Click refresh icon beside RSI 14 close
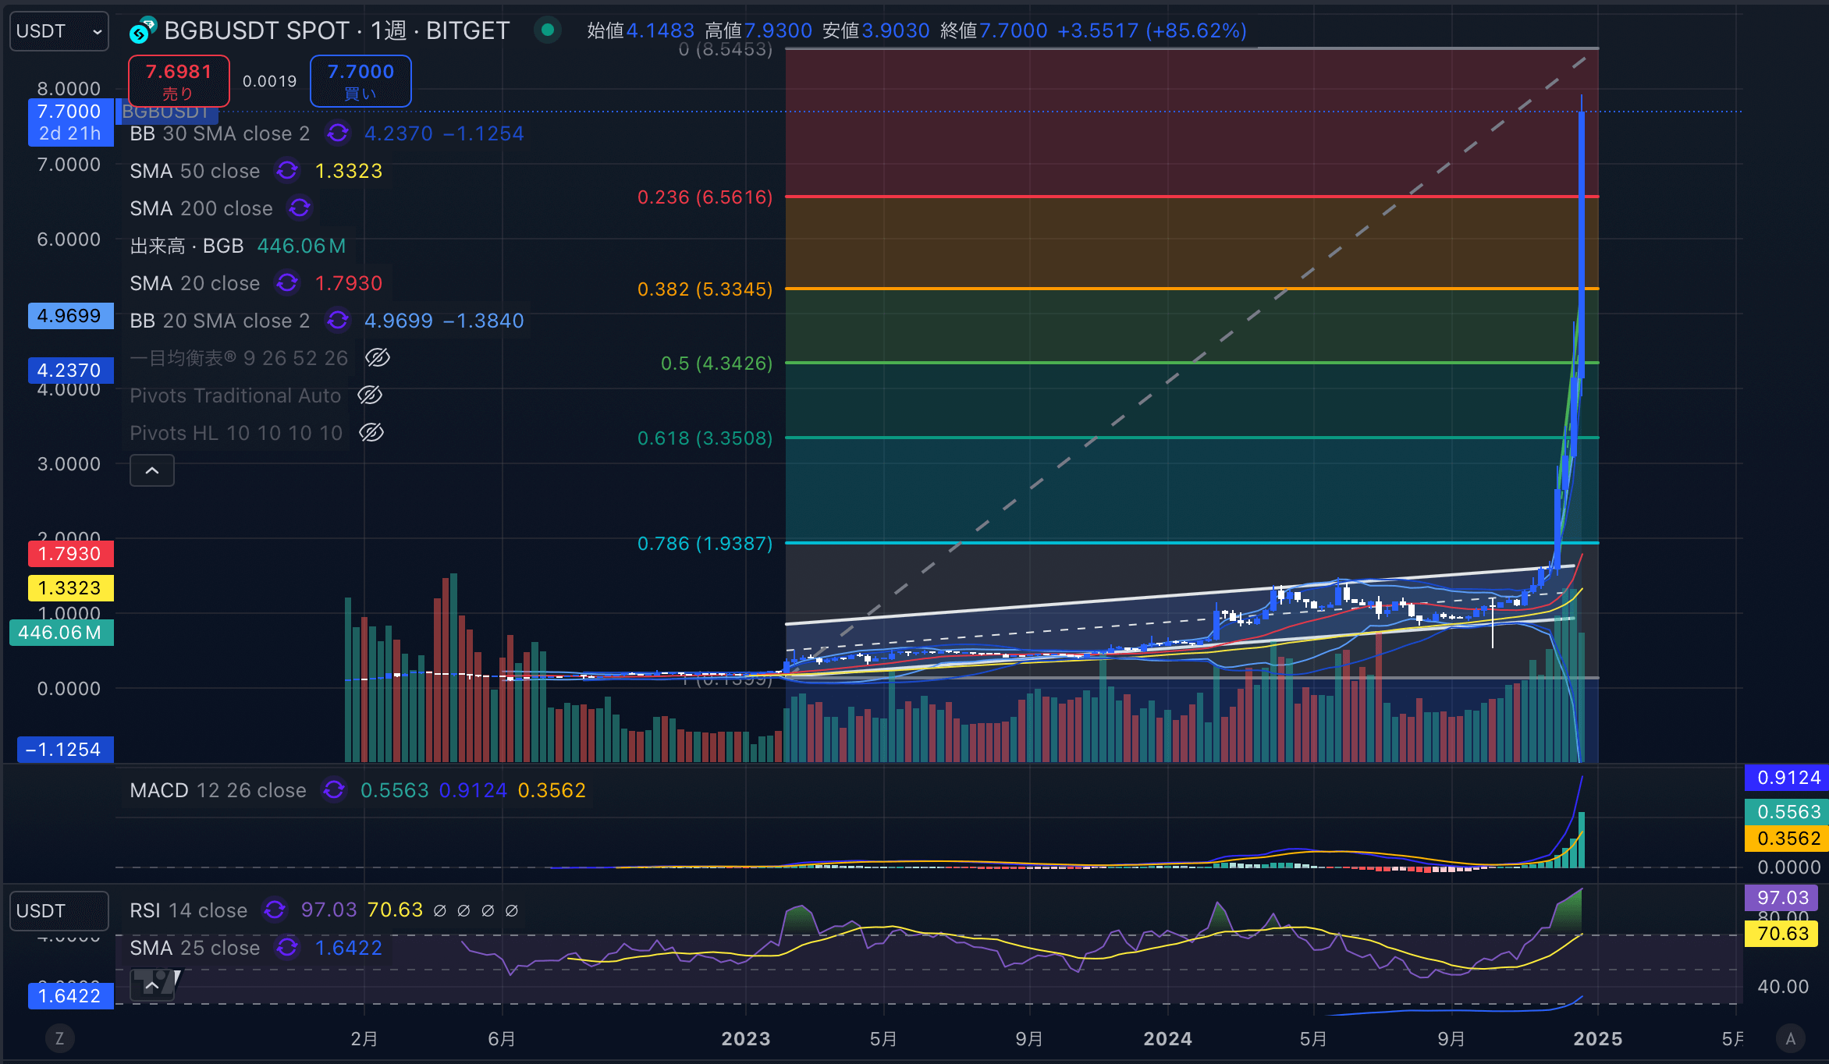This screenshot has height=1064, width=1829. click(275, 910)
